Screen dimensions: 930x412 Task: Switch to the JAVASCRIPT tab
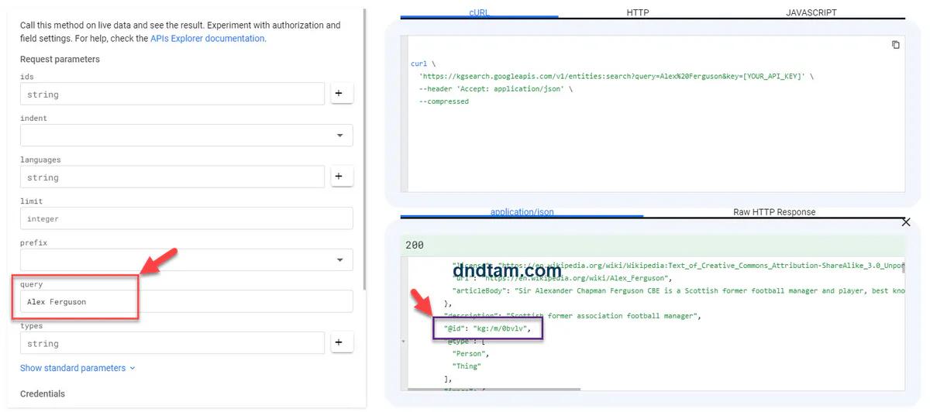[811, 12]
